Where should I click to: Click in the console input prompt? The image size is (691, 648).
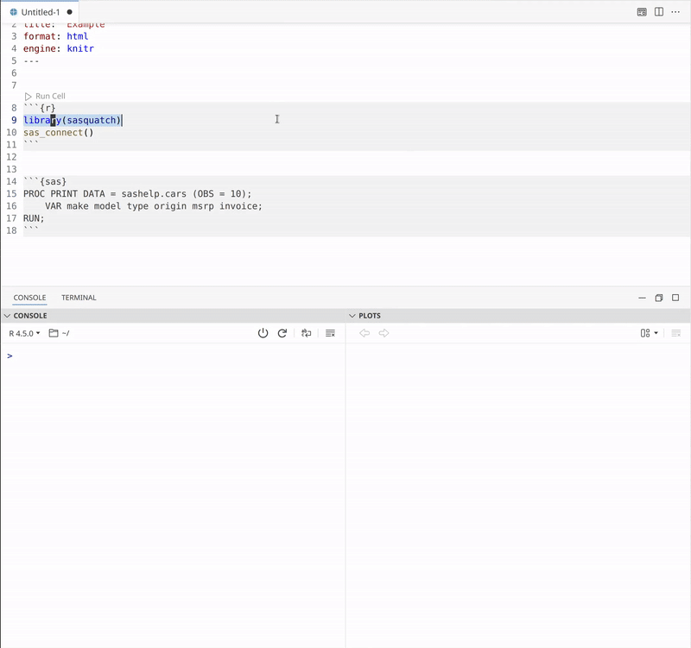click(x=173, y=355)
